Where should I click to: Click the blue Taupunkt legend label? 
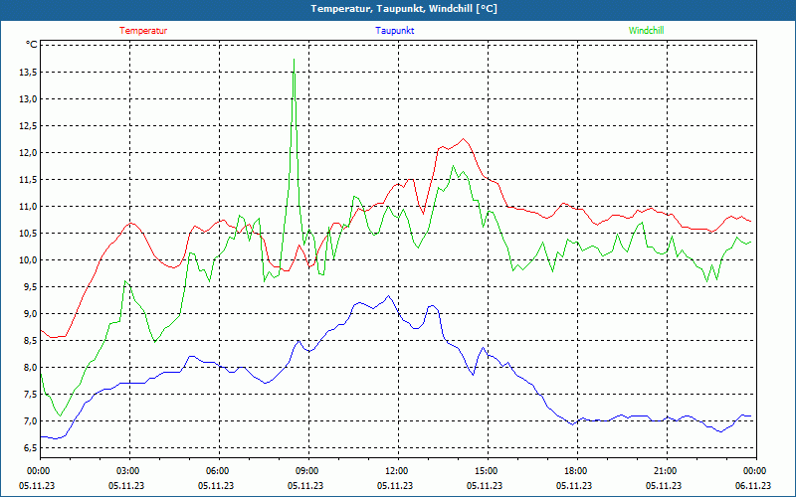point(394,31)
